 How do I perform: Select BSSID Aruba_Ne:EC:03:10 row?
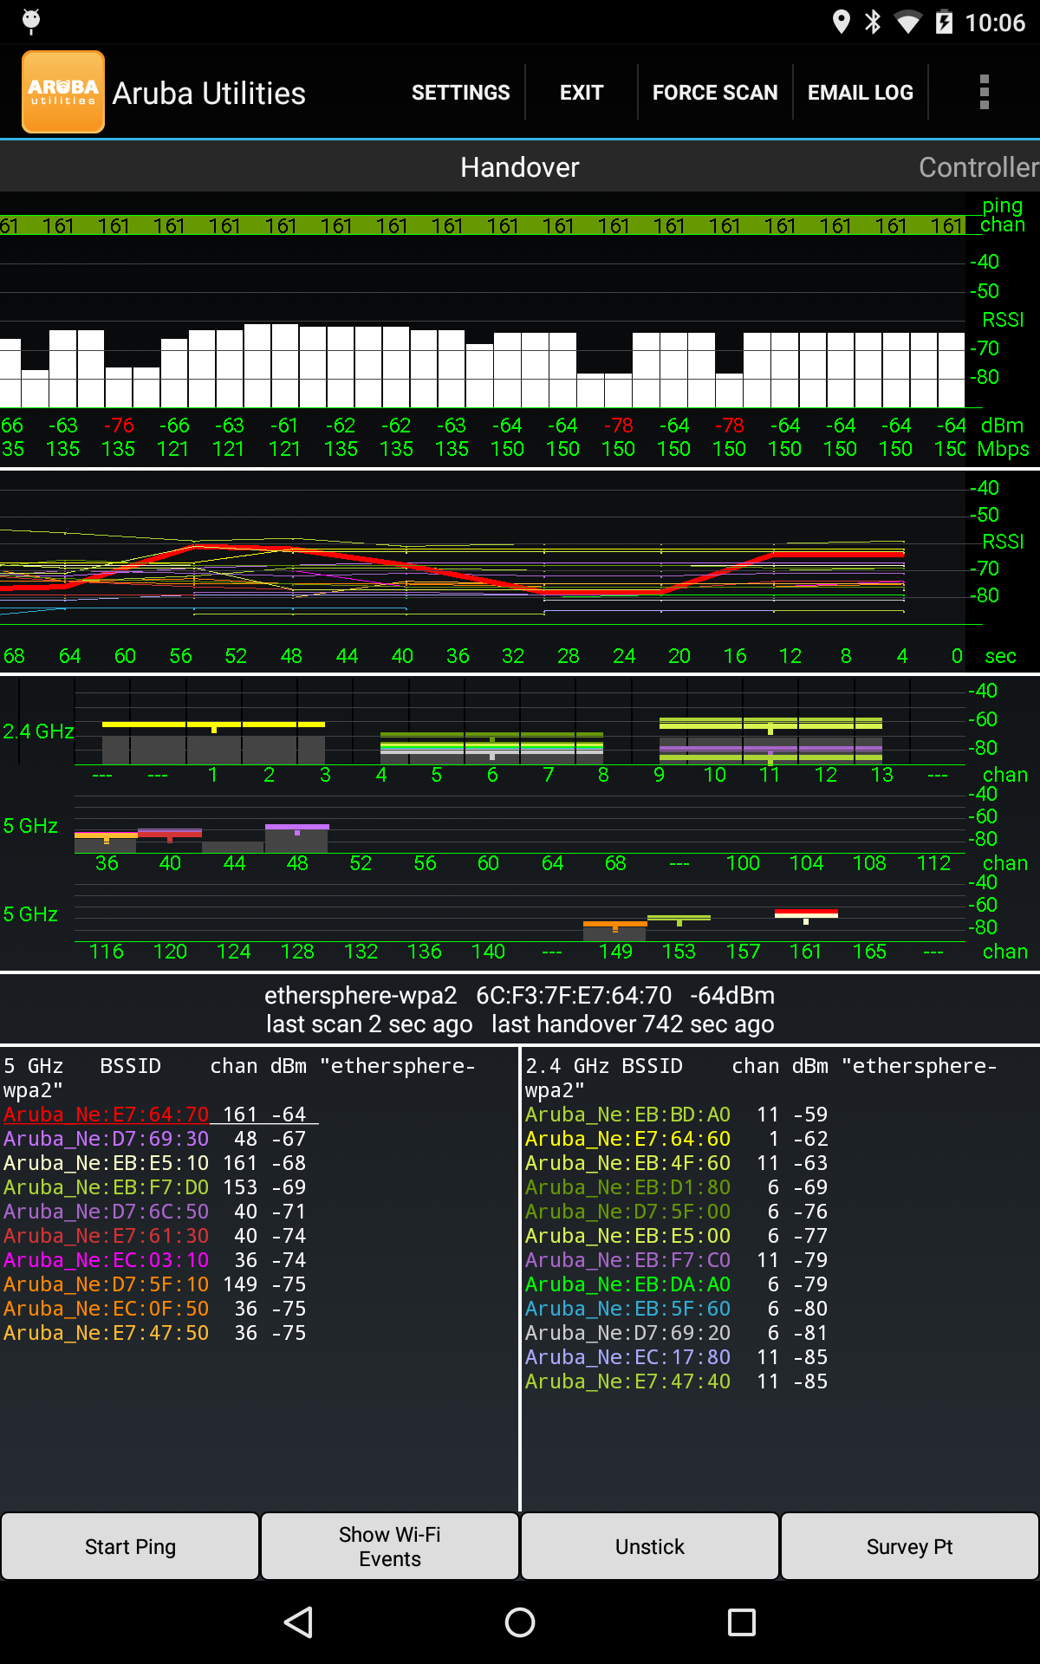click(155, 1259)
